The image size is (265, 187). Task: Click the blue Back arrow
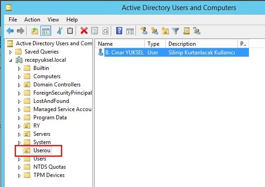pos(10,31)
